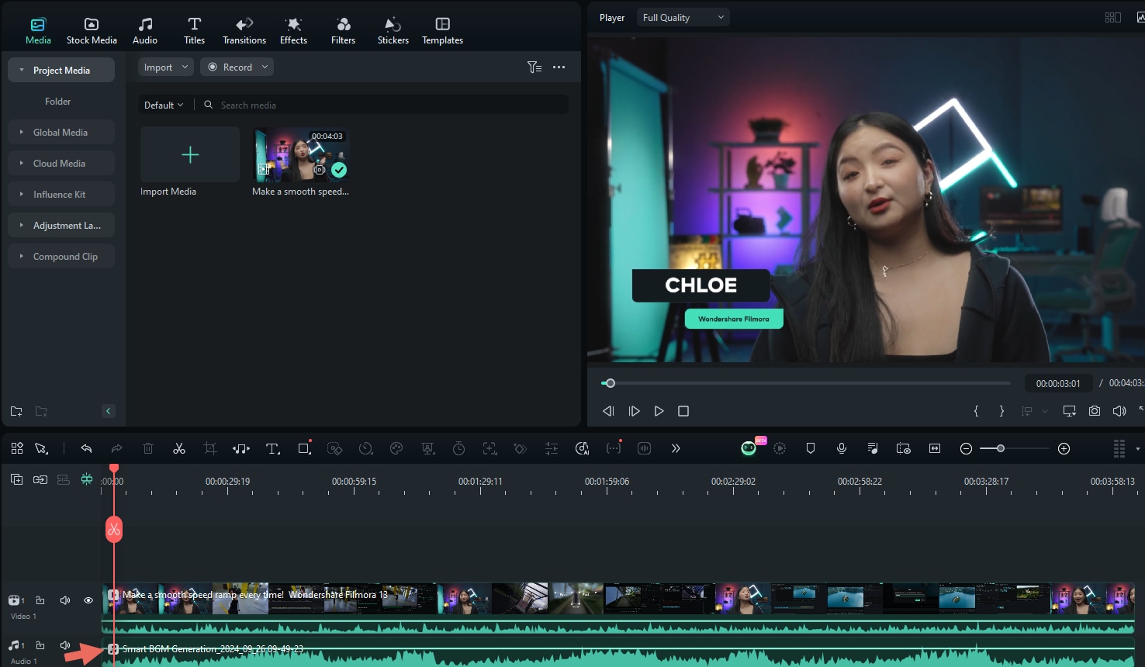Take a snapshot with camera icon
The image size is (1145, 667).
click(1094, 411)
